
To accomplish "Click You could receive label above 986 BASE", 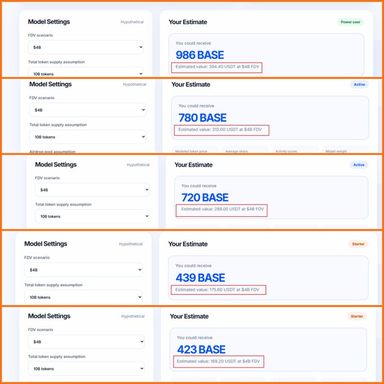I will point(193,43).
